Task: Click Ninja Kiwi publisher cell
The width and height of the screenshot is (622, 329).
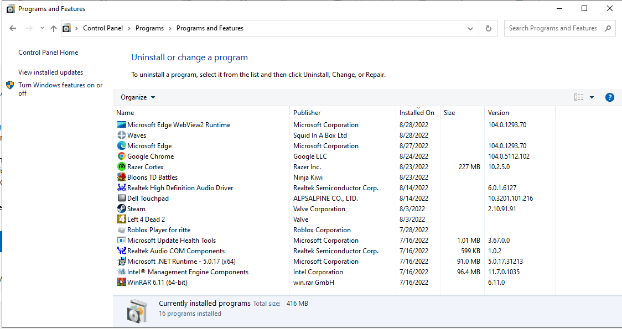Action: pyautogui.click(x=308, y=177)
